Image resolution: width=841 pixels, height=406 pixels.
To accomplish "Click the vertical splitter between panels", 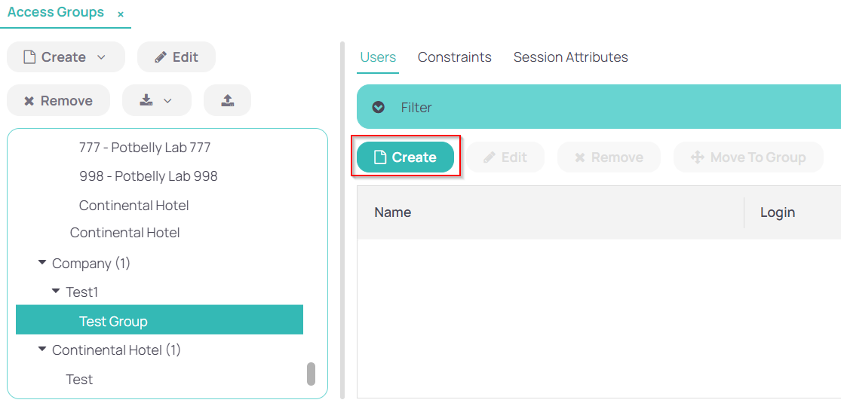I will (x=342, y=220).
